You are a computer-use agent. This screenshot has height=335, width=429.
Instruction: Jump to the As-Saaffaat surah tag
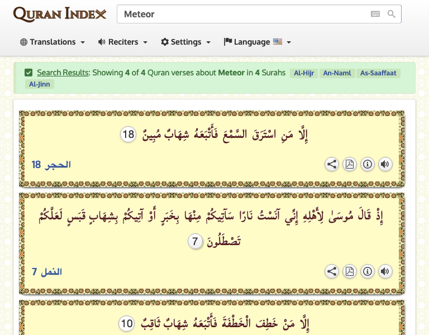pos(378,73)
